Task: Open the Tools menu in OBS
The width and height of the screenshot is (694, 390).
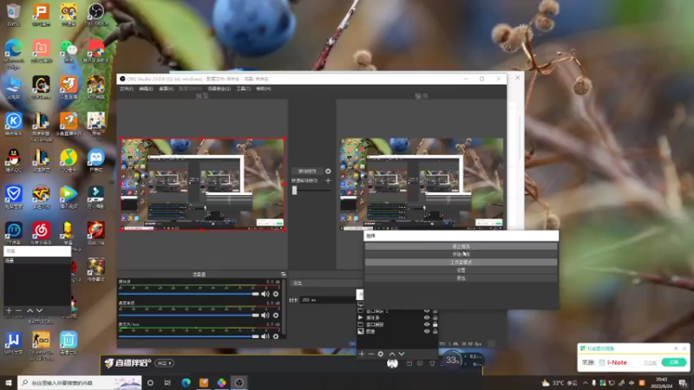Action: point(243,89)
